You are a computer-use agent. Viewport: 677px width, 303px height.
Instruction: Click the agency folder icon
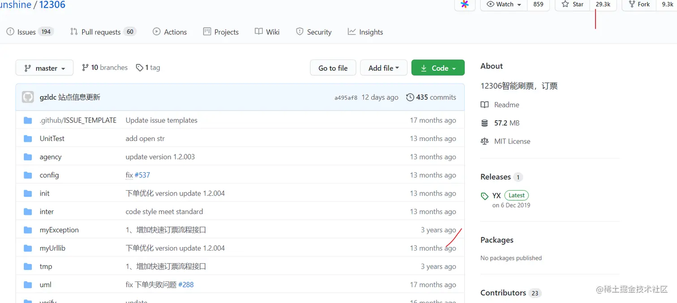tap(28, 157)
